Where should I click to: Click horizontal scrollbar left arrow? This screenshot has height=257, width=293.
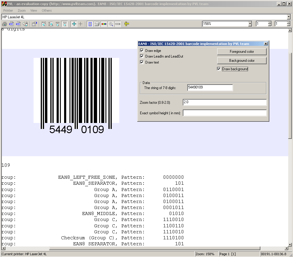pos(3,248)
